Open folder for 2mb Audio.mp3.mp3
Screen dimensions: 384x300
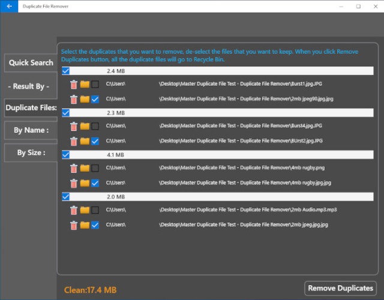point(85,210)
